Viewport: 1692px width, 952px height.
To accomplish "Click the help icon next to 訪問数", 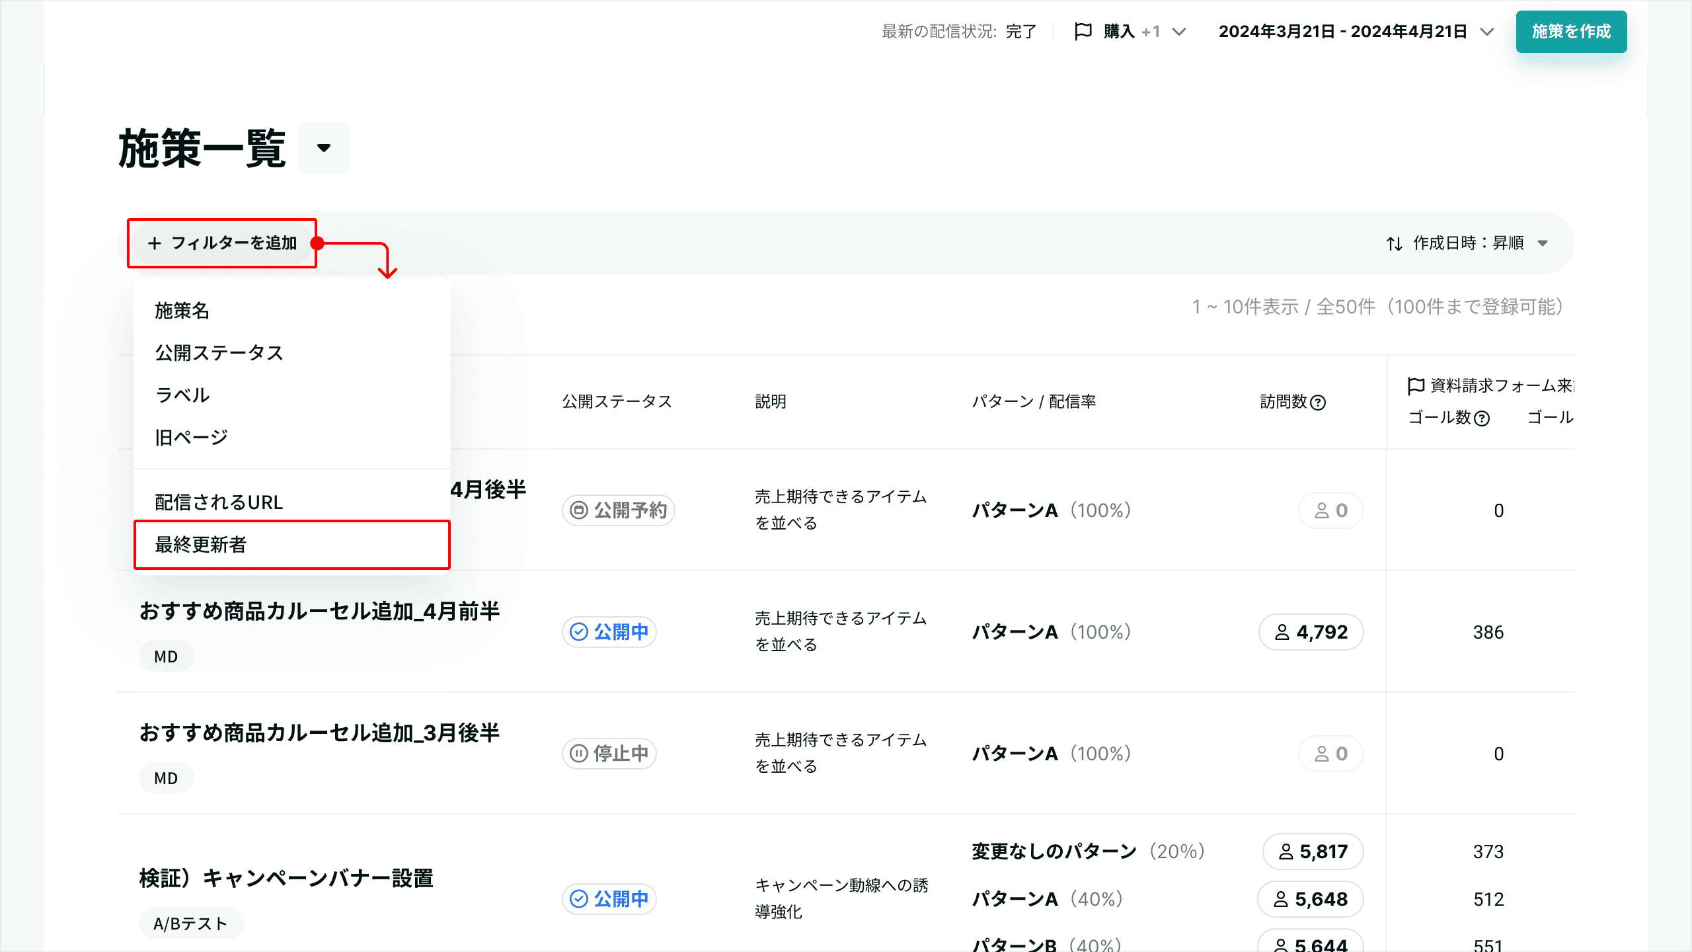I will 1318,403.
